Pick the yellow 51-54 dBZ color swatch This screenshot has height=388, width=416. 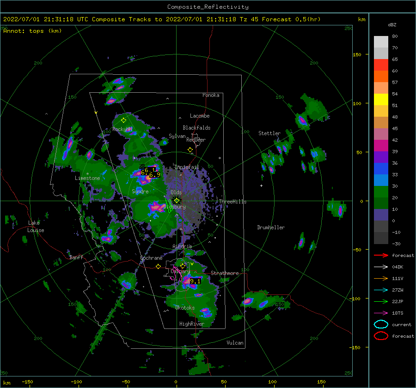coord(381,100)
